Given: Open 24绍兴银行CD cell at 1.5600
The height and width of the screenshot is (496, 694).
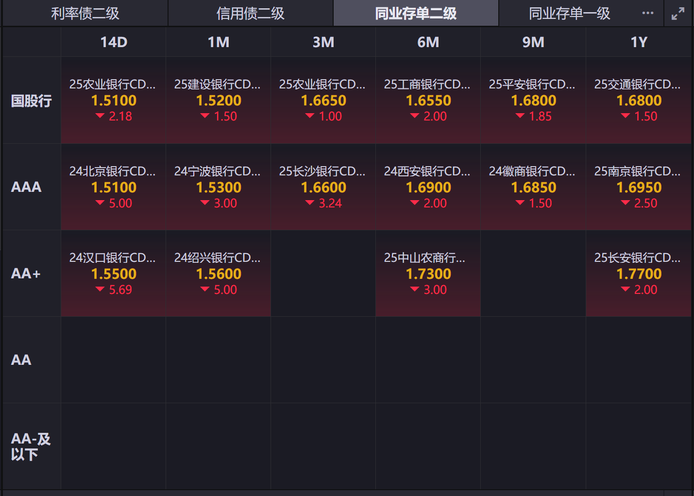Looking at the screenshot, I should (219, 274).
